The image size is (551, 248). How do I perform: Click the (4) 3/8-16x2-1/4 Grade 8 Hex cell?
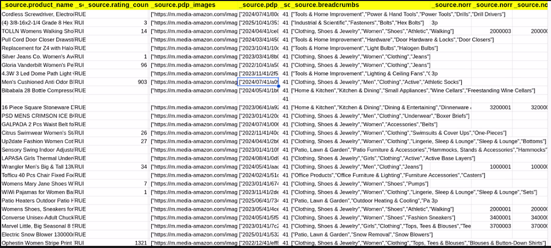pyautogui.click(x=37, y=23)
